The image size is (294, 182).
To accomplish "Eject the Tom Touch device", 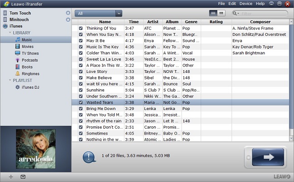I will coord(68,13).
